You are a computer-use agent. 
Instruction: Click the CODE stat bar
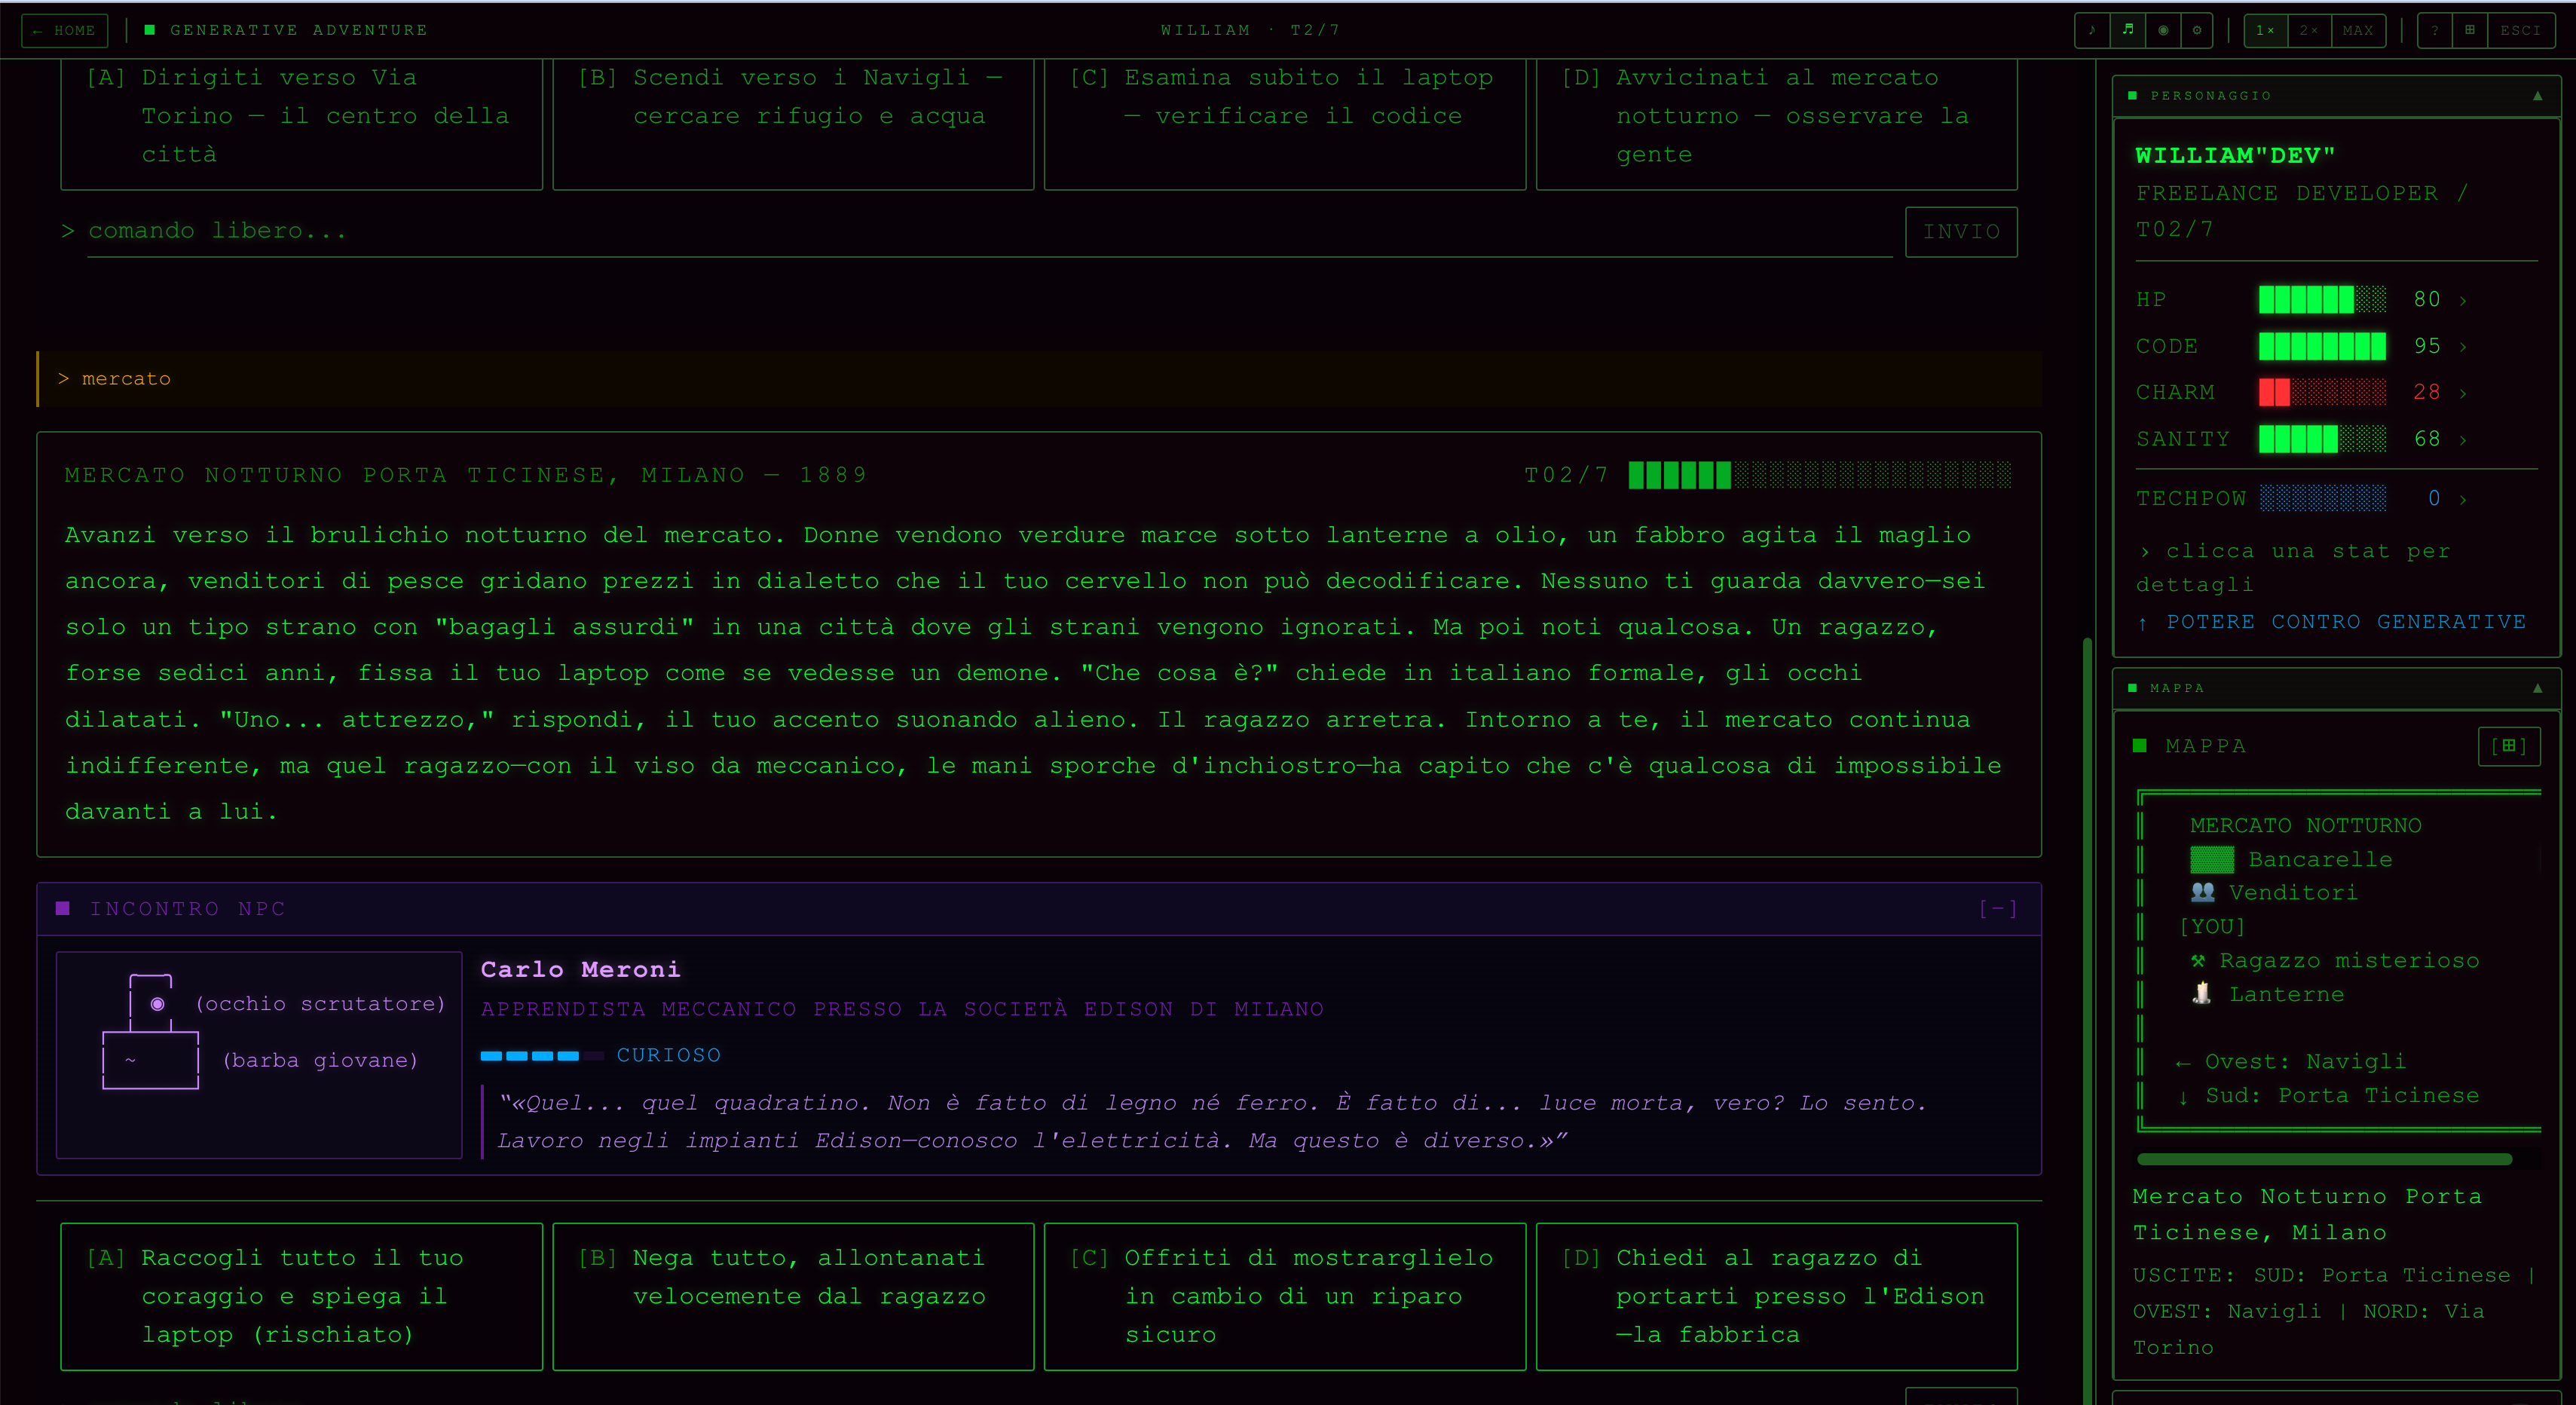pos(2322,346)
